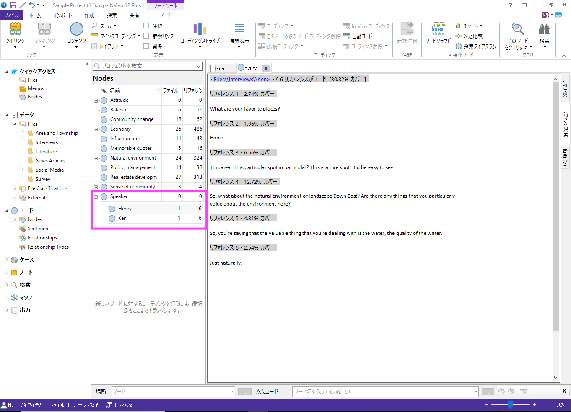Expand the Economy node
The image size is (571, 412).
(x=96, y=129)
